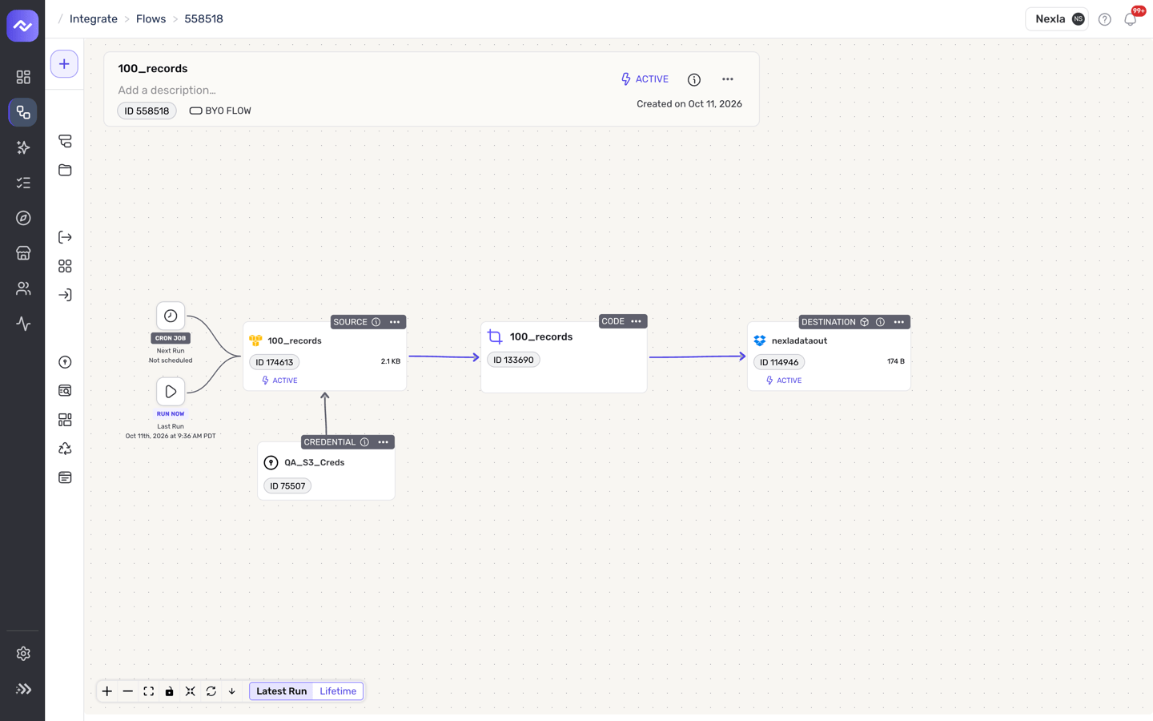Open the users team sidebar icon
Viewport: 1153px width, 721px height.
click(23, 288)
